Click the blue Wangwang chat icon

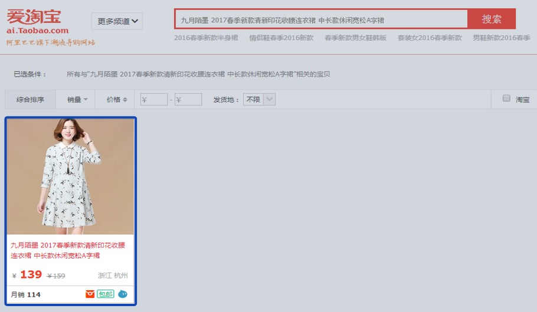tap(123, 294)
